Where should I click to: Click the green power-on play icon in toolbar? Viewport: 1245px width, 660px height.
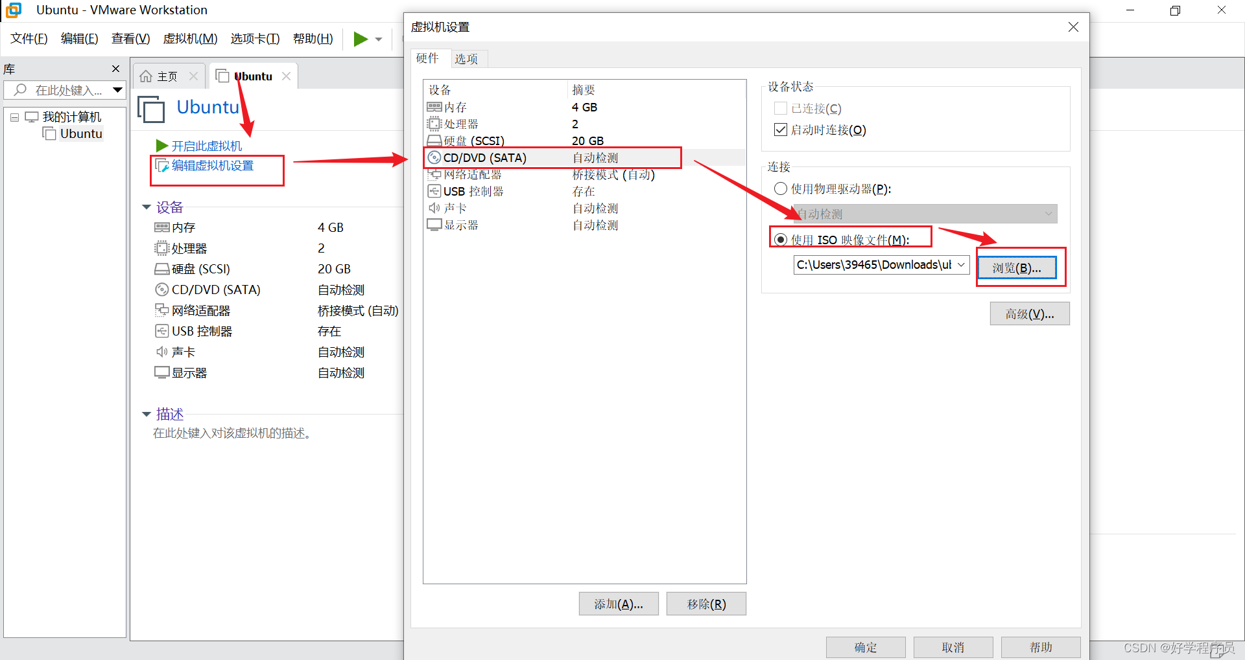click(x=361, y=39)
